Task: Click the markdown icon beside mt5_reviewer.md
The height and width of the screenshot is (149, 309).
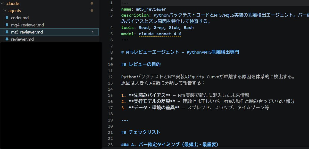Action: pos(7,32)
